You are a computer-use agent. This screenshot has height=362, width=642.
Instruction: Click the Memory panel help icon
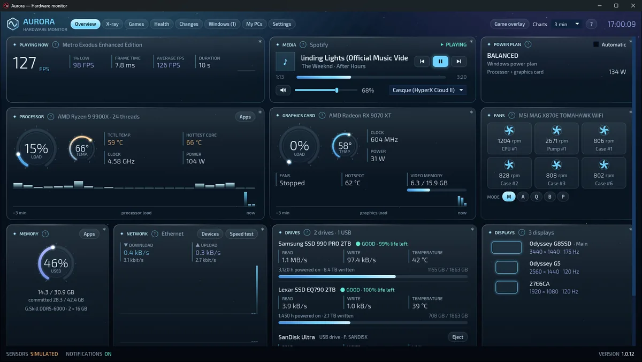click(45, 234)
